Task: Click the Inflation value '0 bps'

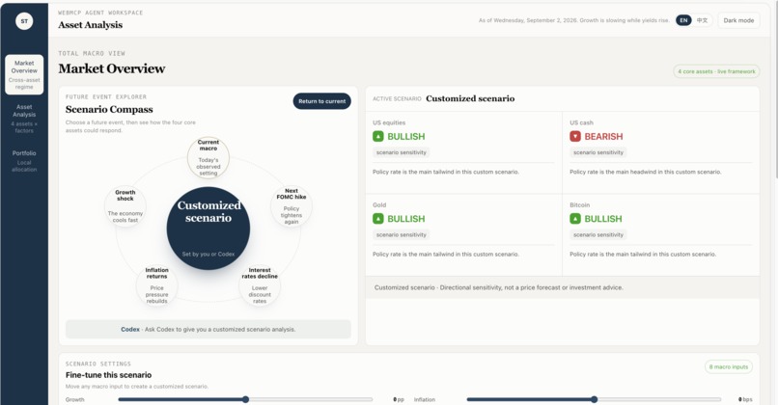Action: tap(745, 399)
